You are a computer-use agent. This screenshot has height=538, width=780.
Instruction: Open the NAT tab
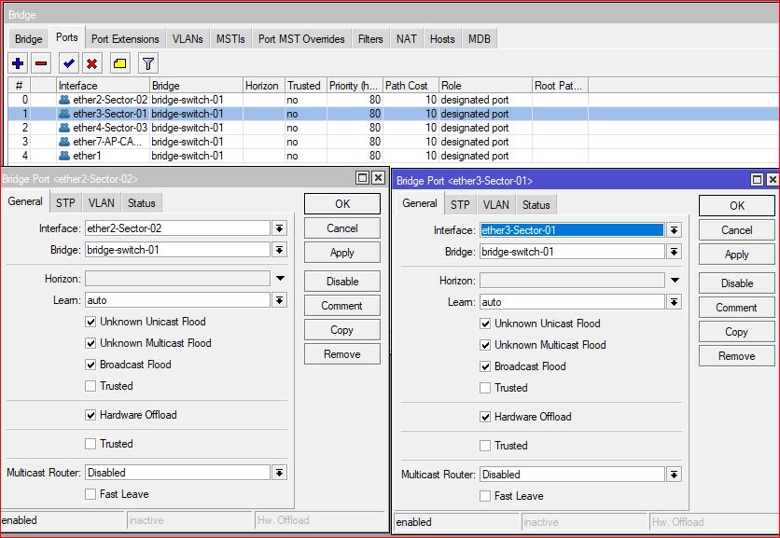coord(407,39)
